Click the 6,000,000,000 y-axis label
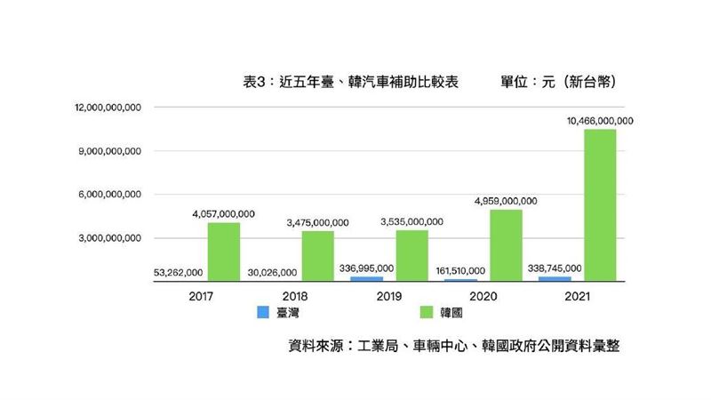This screenshot has width=711, height=400. pyautogui.click(x=109, y=194)
